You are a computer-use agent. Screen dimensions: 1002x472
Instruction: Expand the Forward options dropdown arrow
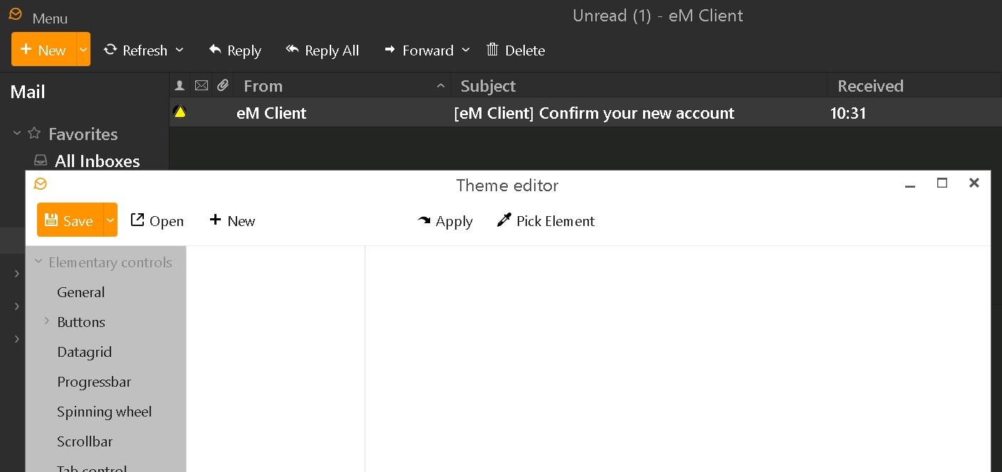click(x=466, y=50)
